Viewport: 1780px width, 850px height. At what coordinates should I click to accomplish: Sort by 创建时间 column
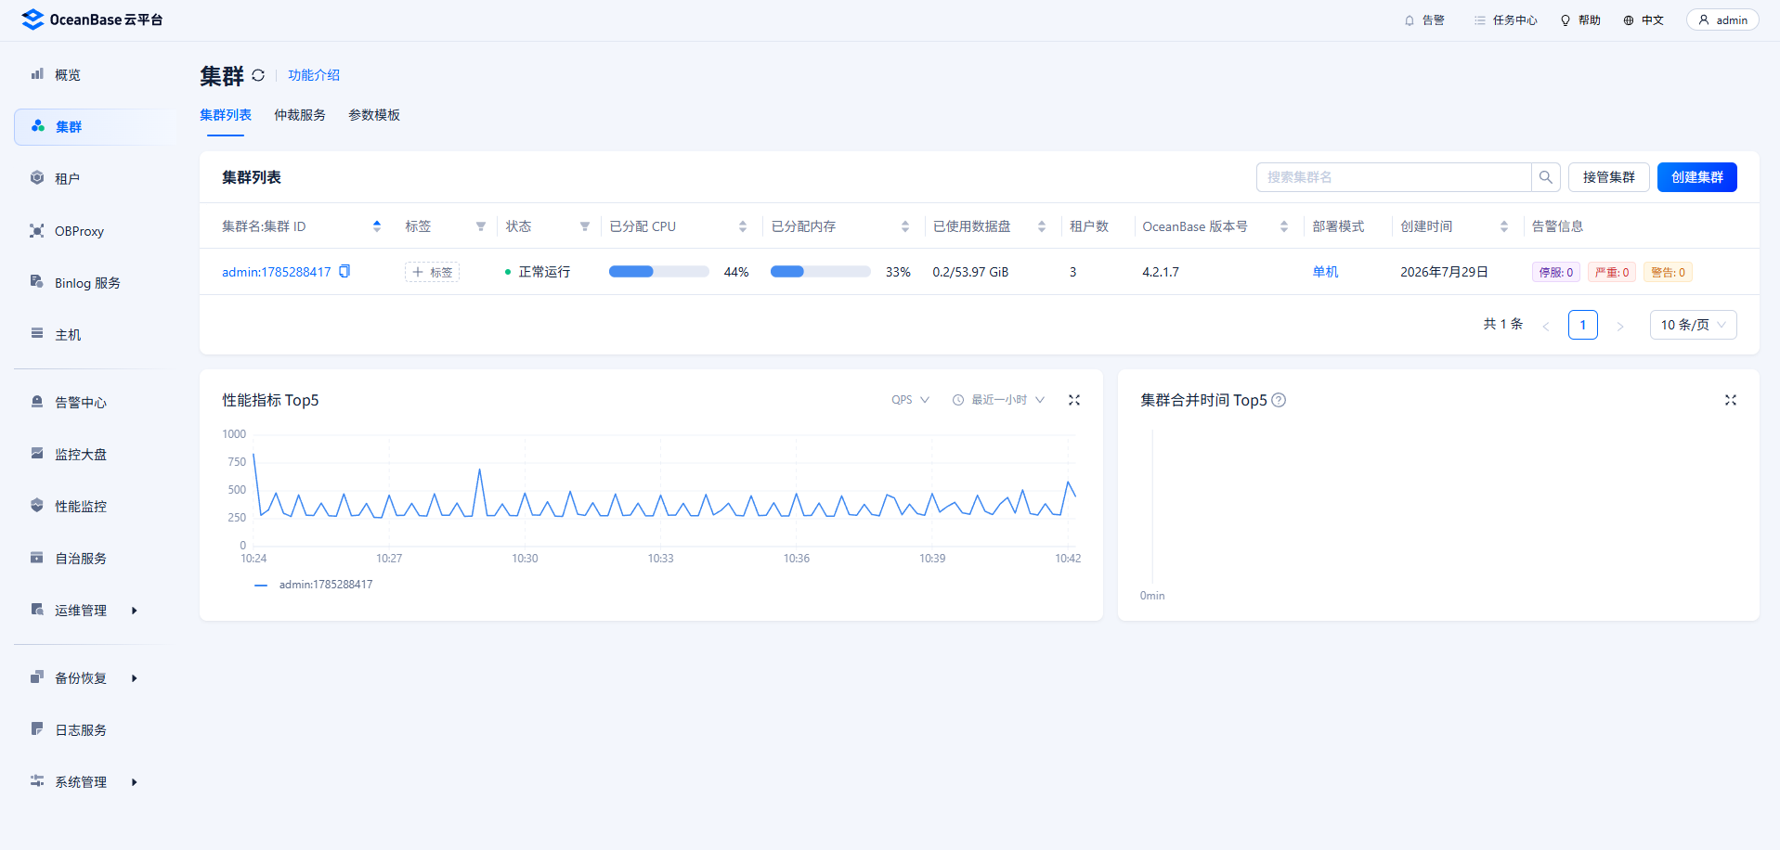click(x=1504, y=226)
